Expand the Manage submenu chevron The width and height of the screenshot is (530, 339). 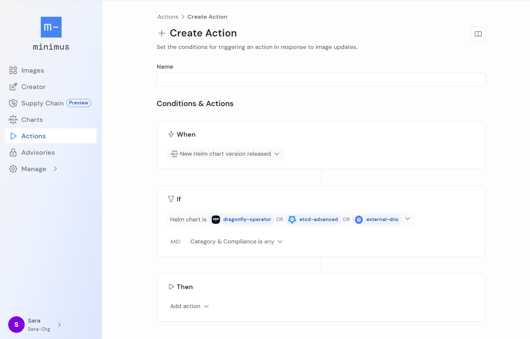(x=55, y=169)
